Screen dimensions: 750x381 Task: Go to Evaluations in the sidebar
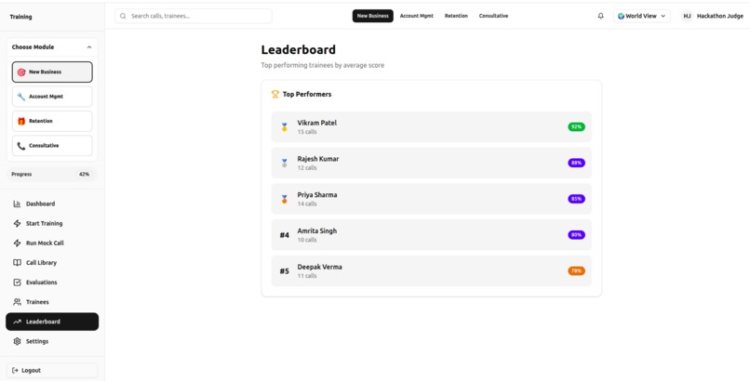coord(52,282)
